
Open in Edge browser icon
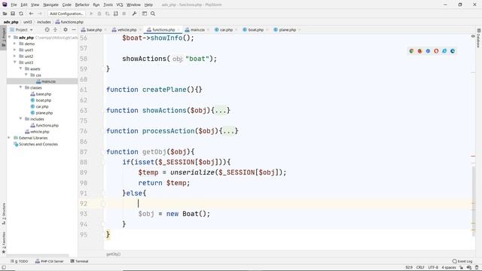click(x=453, y=51)
